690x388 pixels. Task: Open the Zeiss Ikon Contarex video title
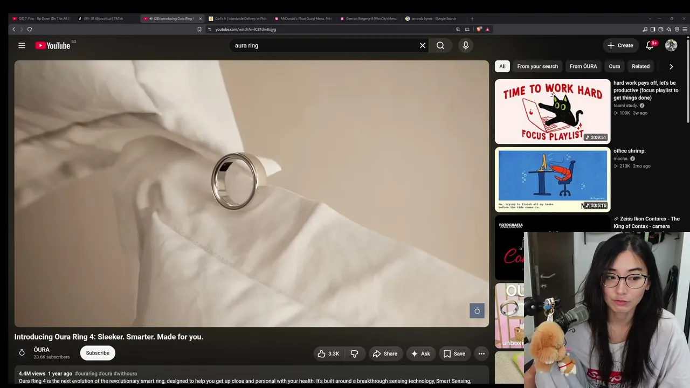pos(646,223)
